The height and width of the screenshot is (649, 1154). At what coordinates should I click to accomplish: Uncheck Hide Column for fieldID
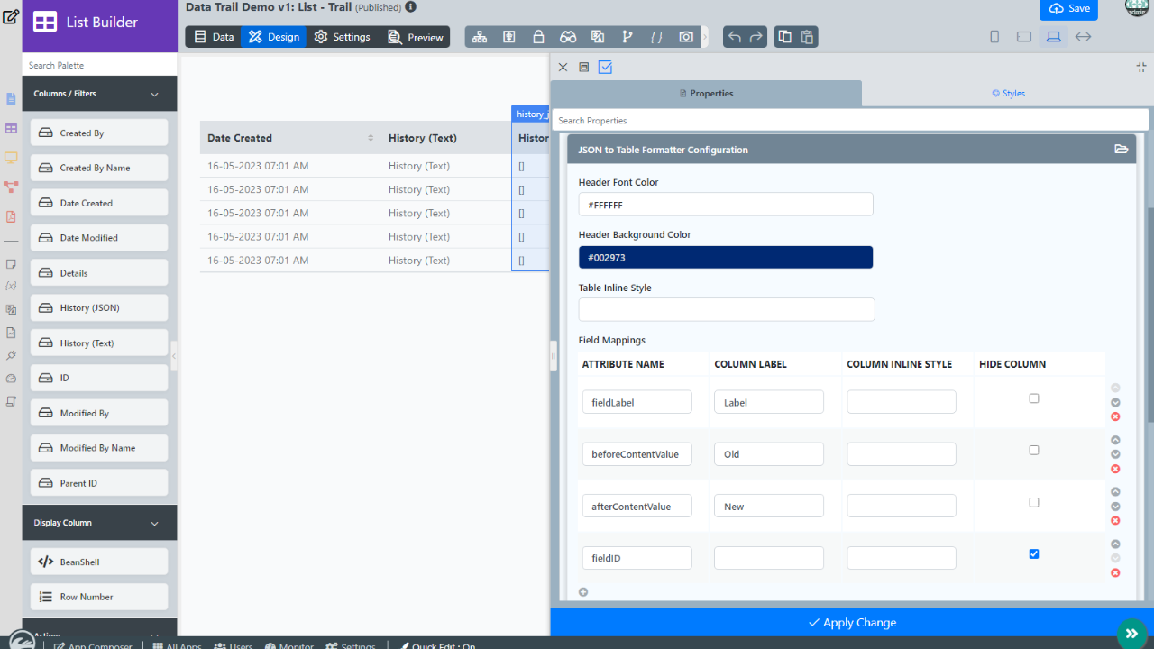(x=1034, y=554)
